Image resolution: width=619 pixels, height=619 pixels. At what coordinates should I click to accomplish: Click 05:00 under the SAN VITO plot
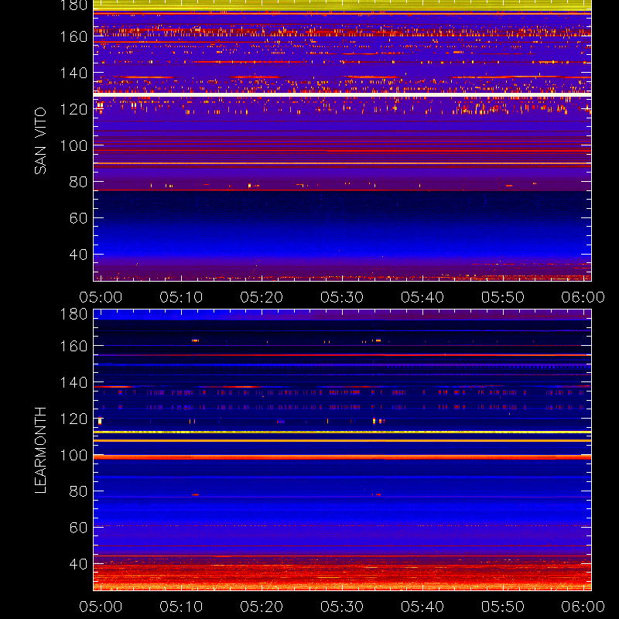coord(101,297)
